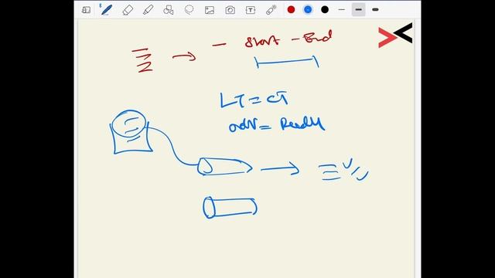
Task: Set thick stroke thickness
Action: [x=375, y=10]
